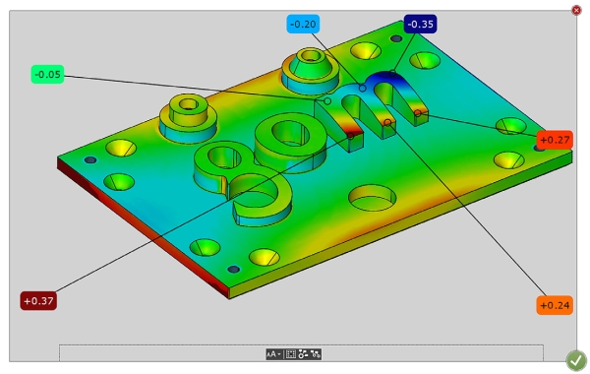Click the anchor point of the -0.20 label
Screen dimensions: 590x374
(362, 89)
